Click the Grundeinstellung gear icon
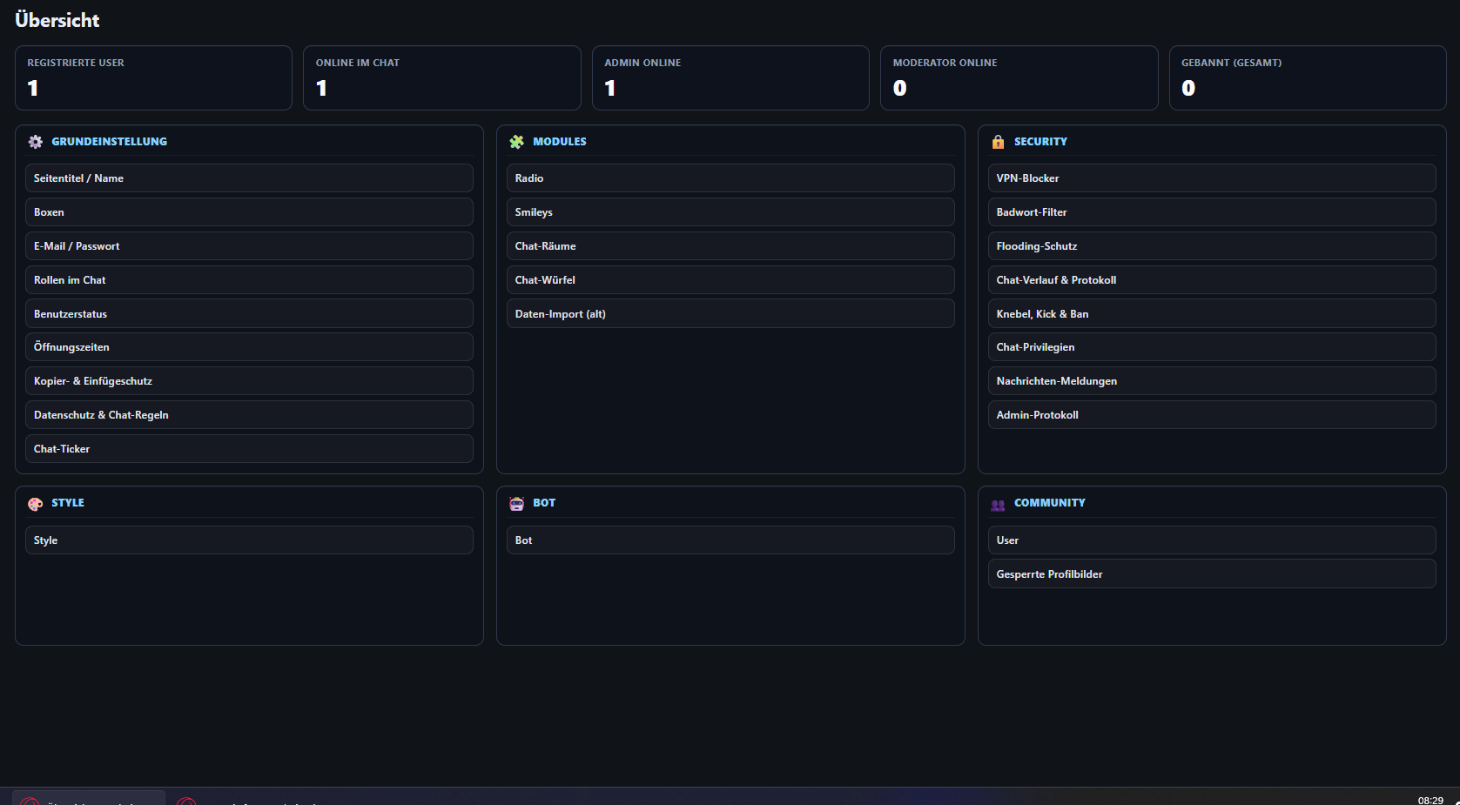The width and height of the screenshot is (1460, 805). pos(35,142)
